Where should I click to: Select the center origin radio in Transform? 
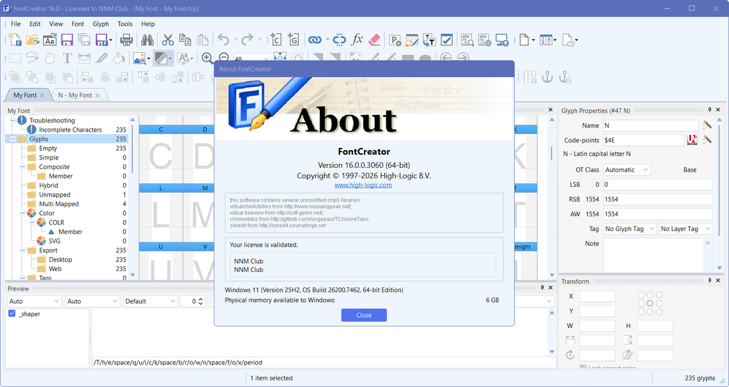[650, 303]
